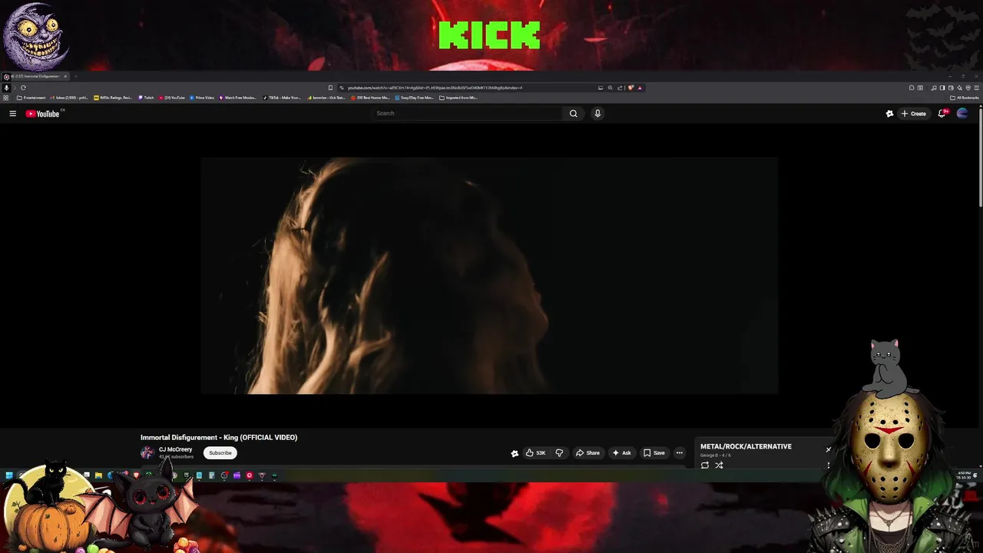The image size is (983, 553).
Task: Click the video player area
Action: [x=489, y=276]
